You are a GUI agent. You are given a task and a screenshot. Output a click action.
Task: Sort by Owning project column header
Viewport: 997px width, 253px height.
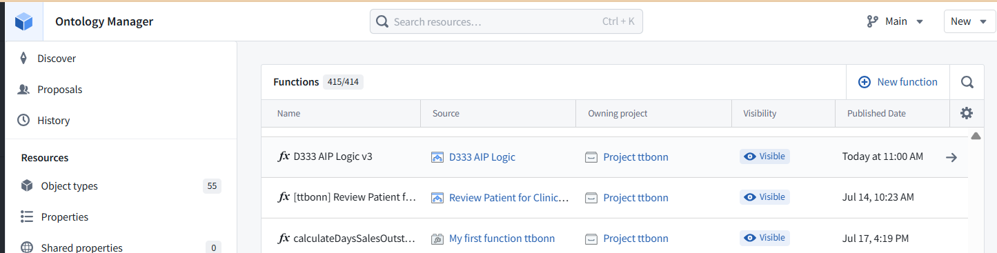point(618,113)
